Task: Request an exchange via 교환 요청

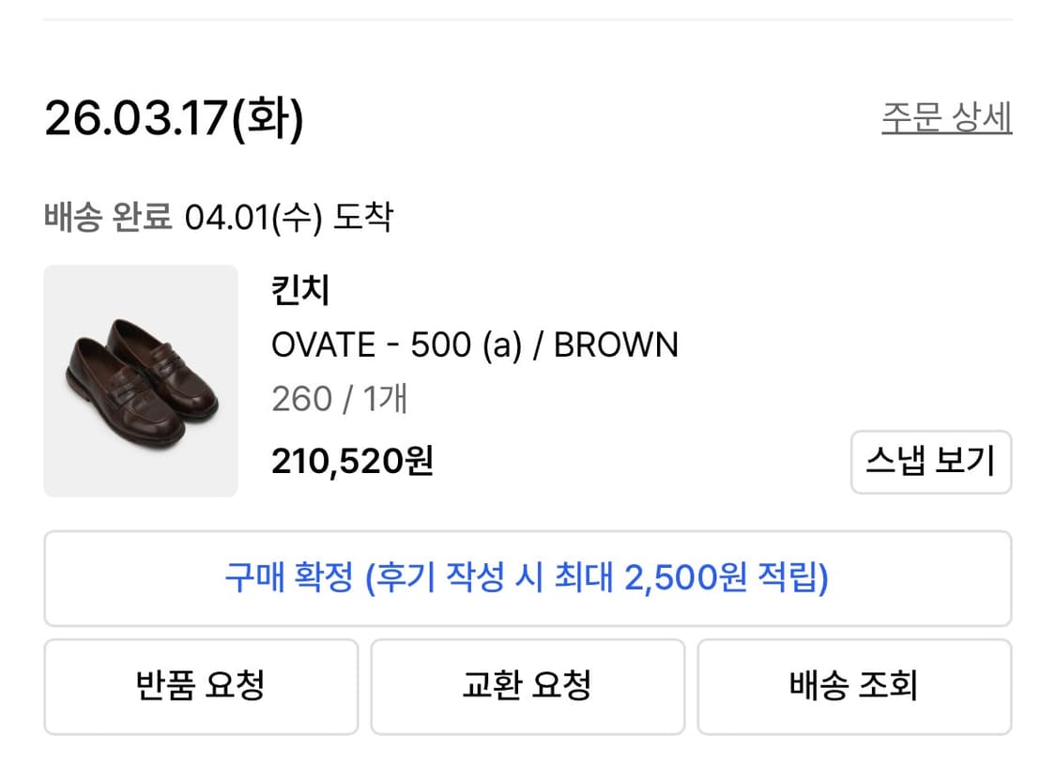Action: [x=528, y=686]
